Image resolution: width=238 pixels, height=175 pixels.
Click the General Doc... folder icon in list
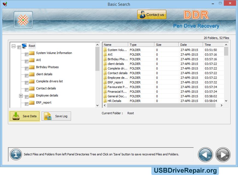(x=105, y=96)
